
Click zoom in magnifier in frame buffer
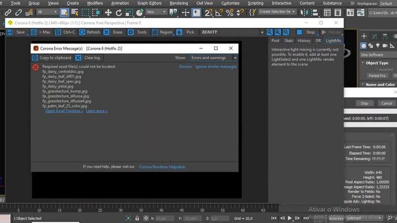click(x=270, y=32)
